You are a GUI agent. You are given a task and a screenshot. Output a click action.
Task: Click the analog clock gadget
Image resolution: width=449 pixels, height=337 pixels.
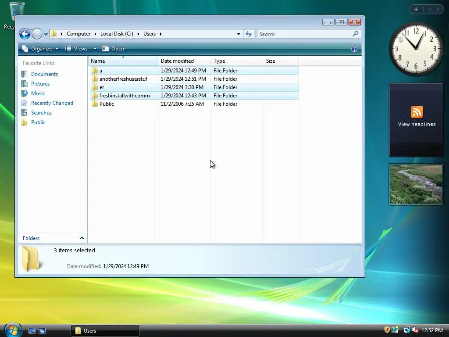[416, 49]
